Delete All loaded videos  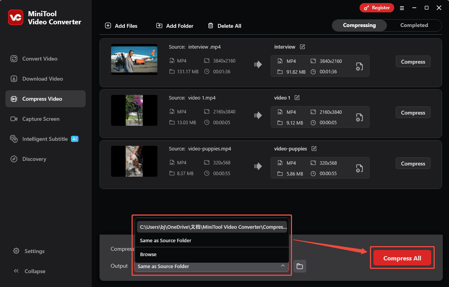224,26
